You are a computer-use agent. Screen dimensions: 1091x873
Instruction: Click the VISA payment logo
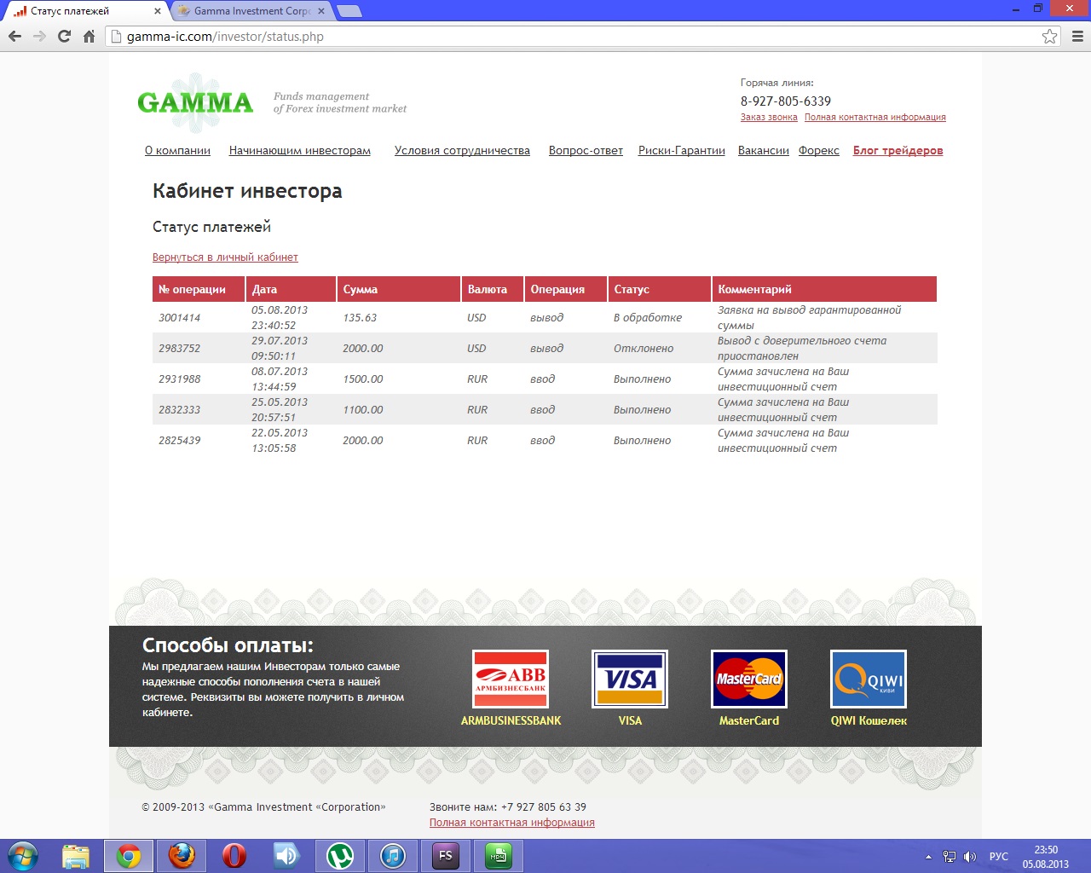(630, 679)
